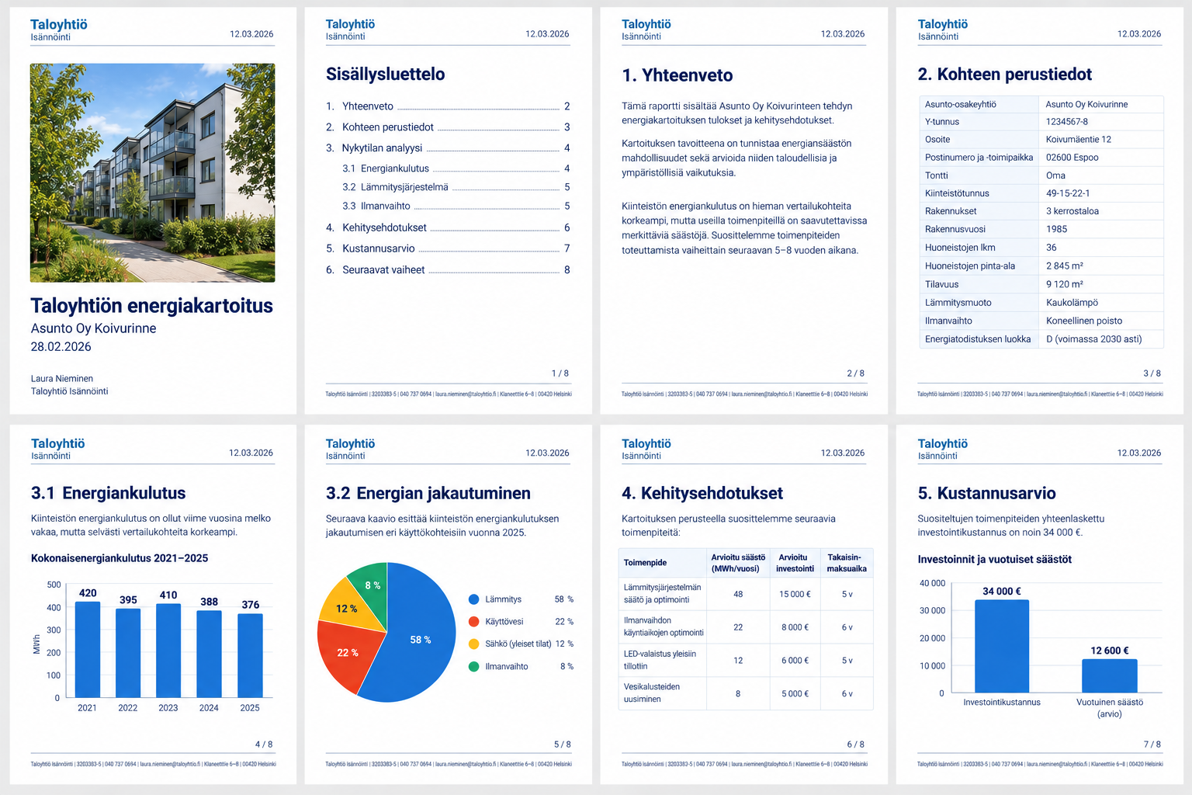
Task: Select the LED-valaistus yleisiin tiloihin row
Action: pos(747,660)
